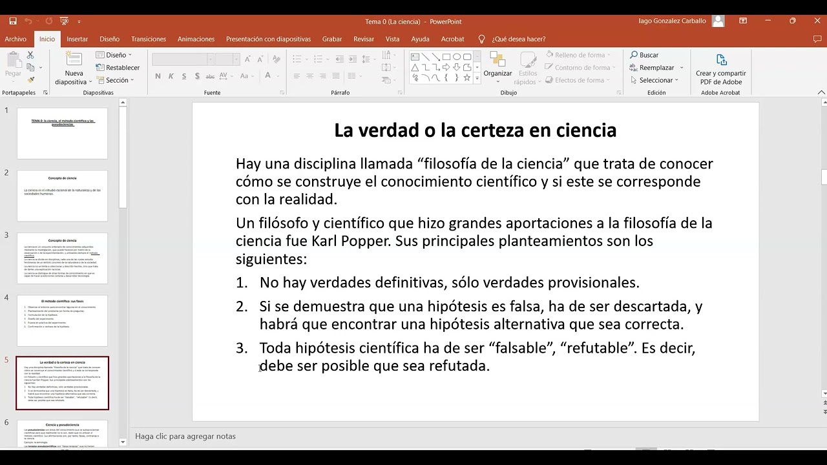Toggle text shadow formatting
Image resolution: width=827 pixels, height=465 pixels.
tap(197, 76)
